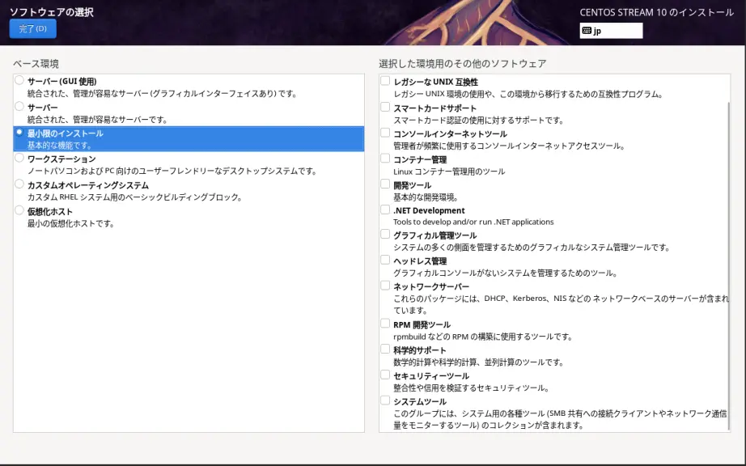Click the コンソールインターネットツール label
746x466 pixels.
(x=450, y=133)
